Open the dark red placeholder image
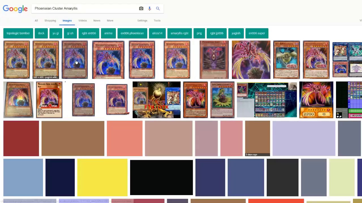The image size is (362, 203). pos(21,138)
